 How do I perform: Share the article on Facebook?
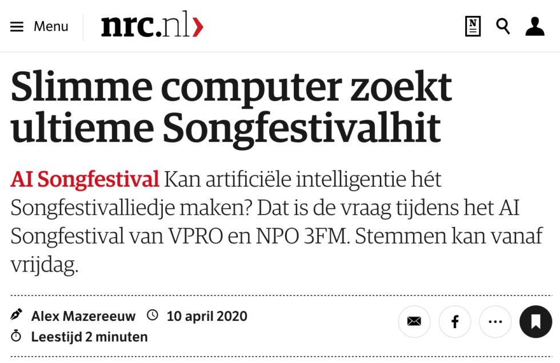point(454,322)
